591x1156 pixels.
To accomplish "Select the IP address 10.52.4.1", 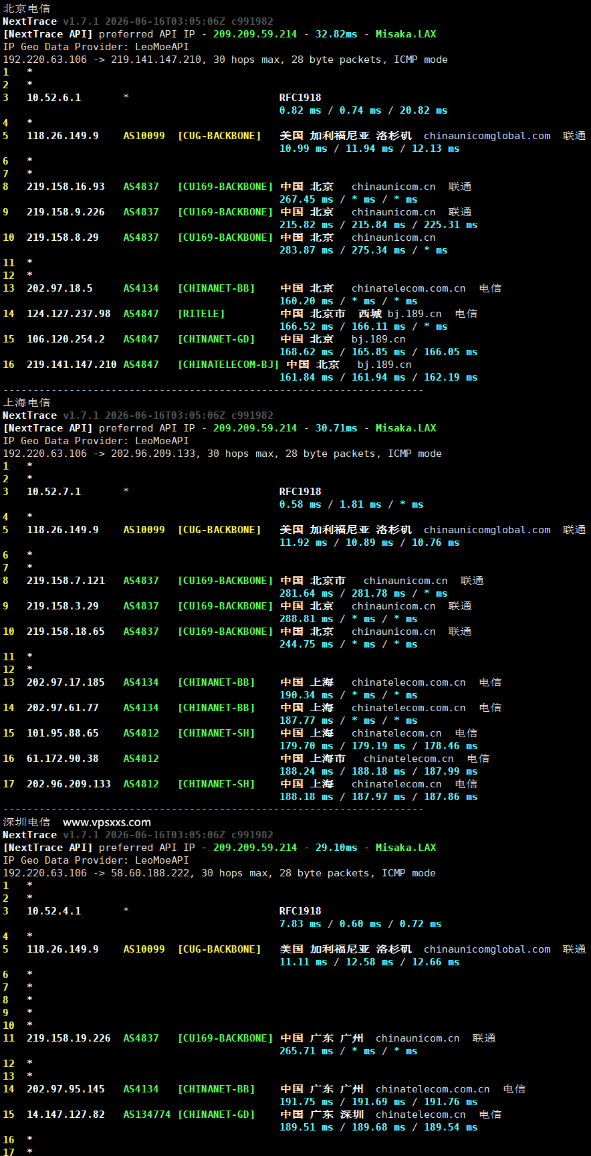I will pos(53,911).
